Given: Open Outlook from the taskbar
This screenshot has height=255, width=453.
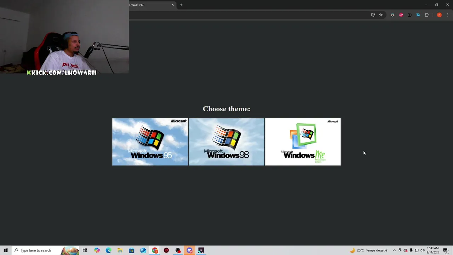Looking at the screenshot, I should pos(143,250).
